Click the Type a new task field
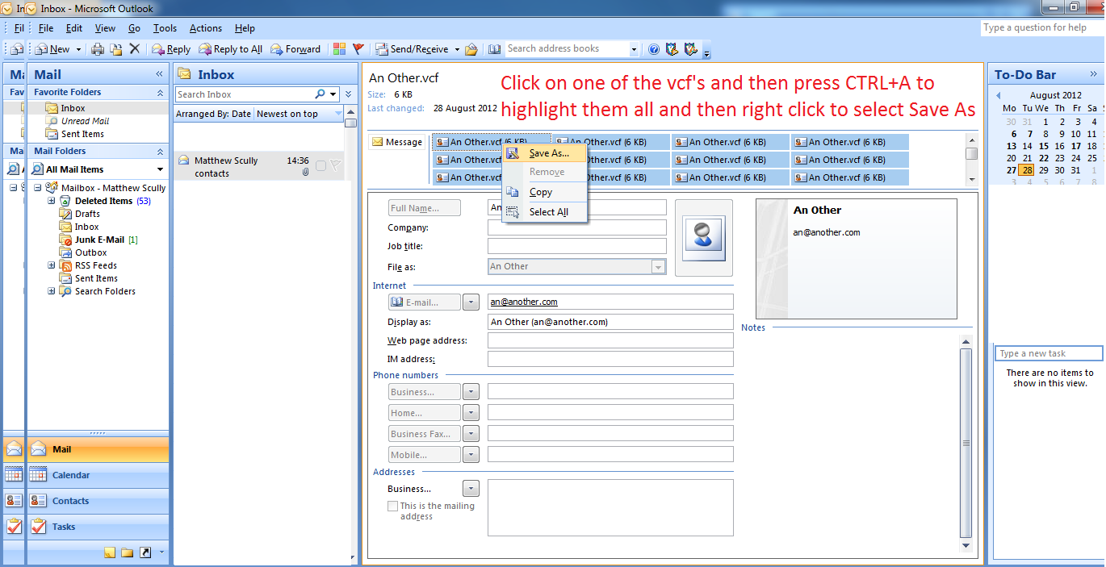The height and width of the screenshot is (567, 1106). pyautogui.click(x=1048, y=353)
